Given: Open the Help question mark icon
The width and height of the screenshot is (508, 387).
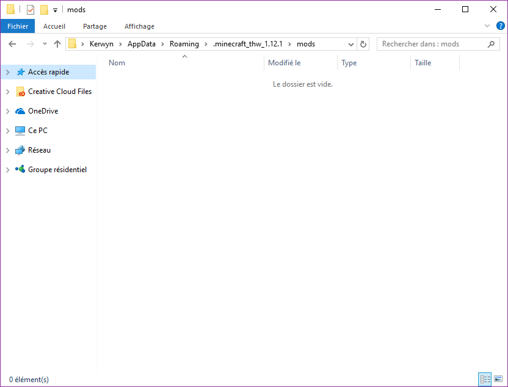Looking at the screenshot, I should tap(501, 26).
